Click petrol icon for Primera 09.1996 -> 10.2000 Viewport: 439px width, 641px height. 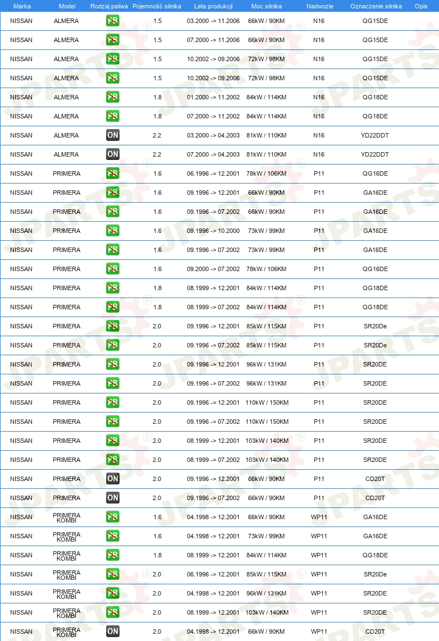pos(112,231)
